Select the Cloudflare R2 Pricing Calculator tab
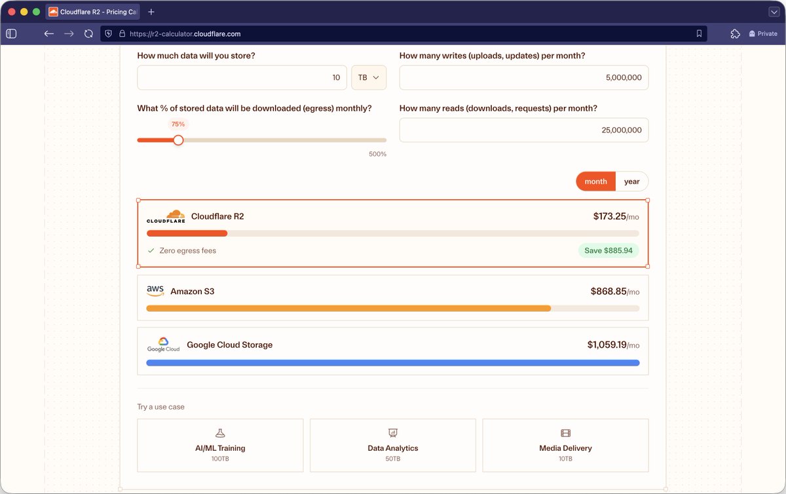This screenshot has width=786, height=494. pos(92,12)
